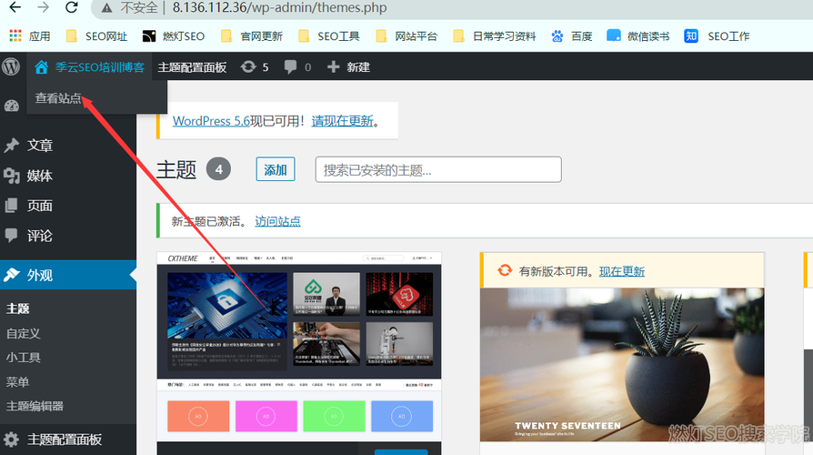Click the address bar URL
Image resolution: width=813 pixels, height=455 pixels.
pyautogui.click(x=279, y=8)
